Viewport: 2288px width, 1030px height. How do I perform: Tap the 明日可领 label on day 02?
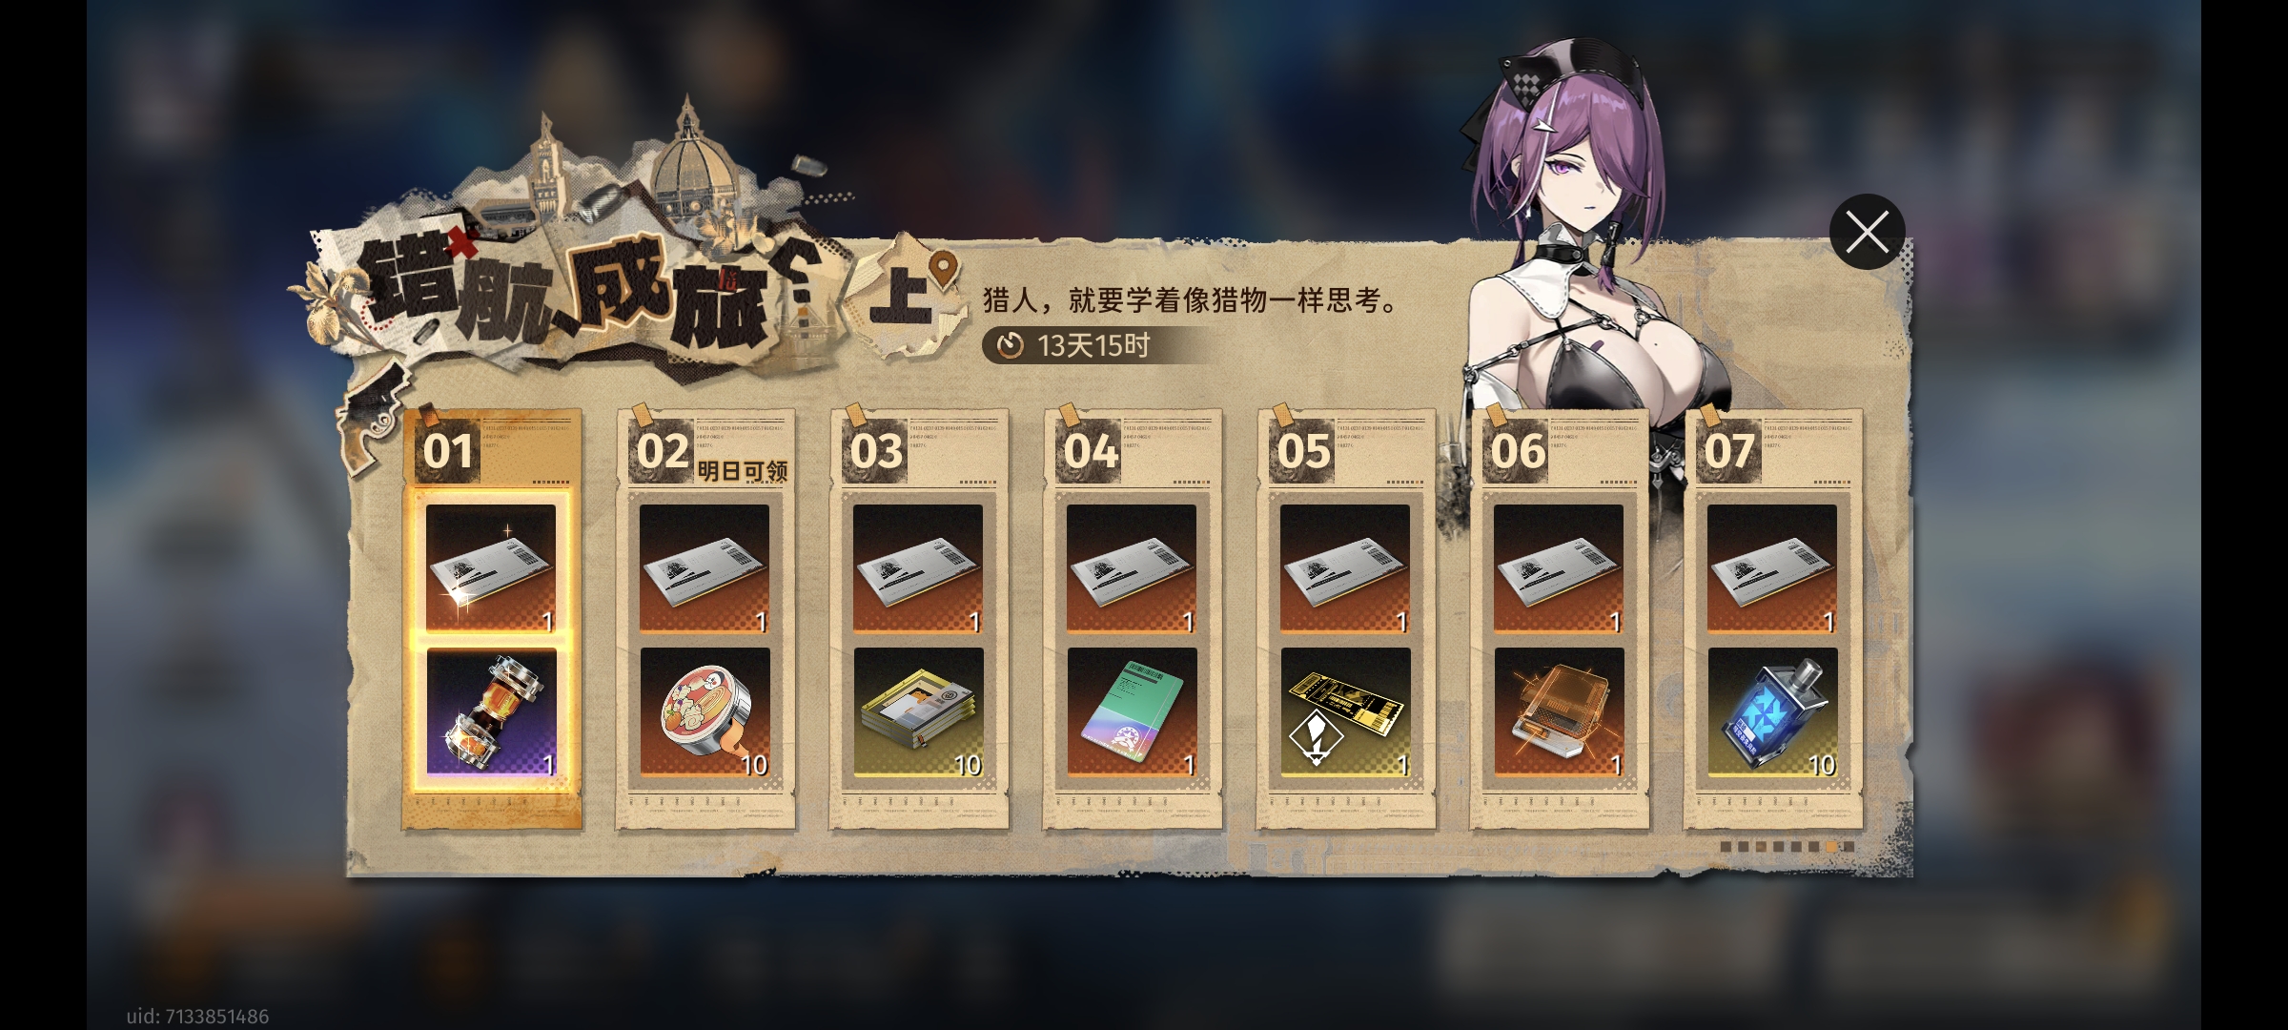pos(743,470)
